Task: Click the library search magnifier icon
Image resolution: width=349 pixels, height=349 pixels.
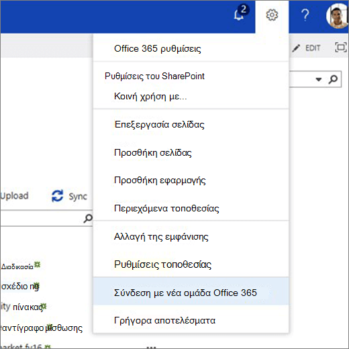Action: tap(88, 218)
